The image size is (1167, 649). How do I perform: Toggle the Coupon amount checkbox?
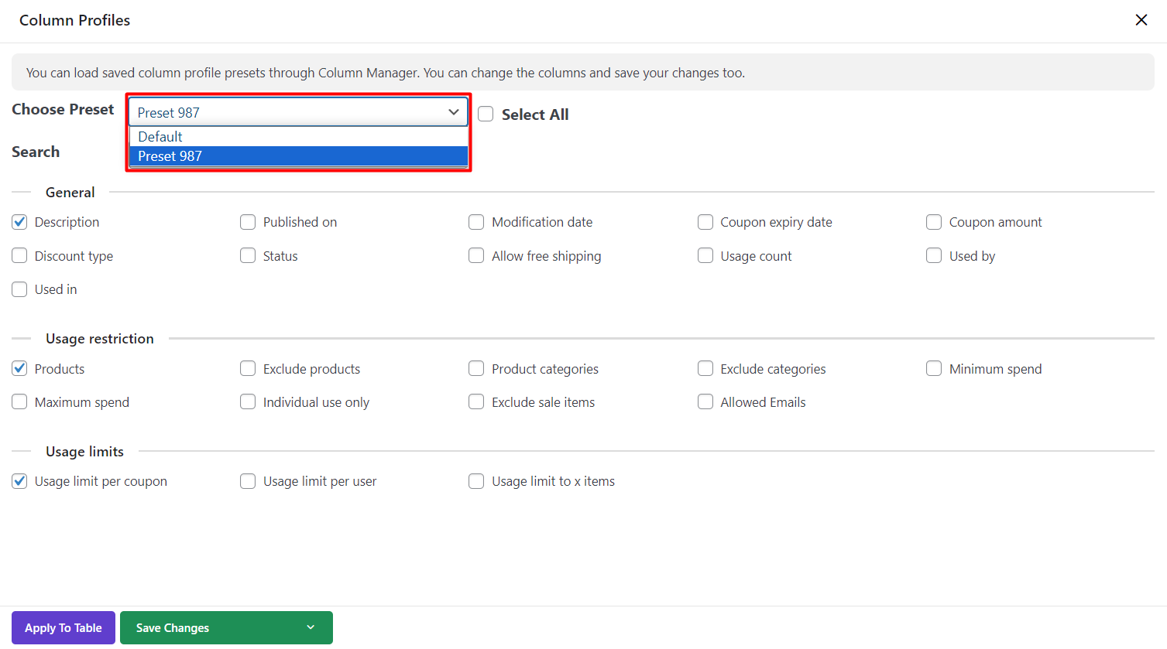coord(934,222)
